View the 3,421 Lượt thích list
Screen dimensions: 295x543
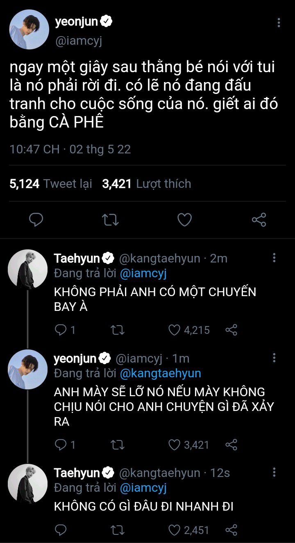point(147,184)
